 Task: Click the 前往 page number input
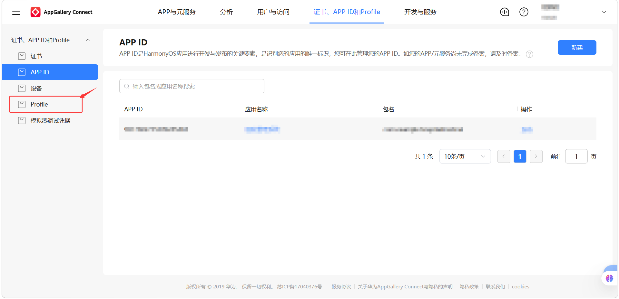576,156
